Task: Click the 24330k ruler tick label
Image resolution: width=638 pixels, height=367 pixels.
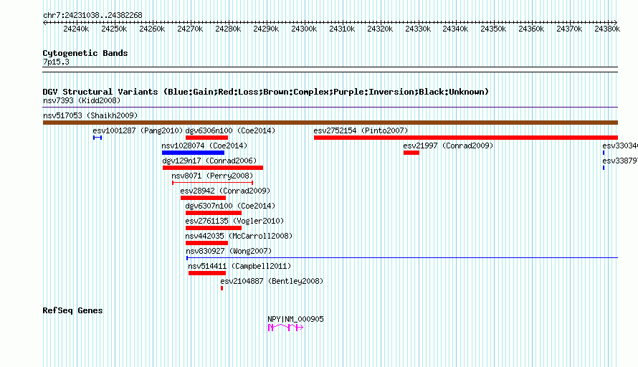Action: click(418, 29)
